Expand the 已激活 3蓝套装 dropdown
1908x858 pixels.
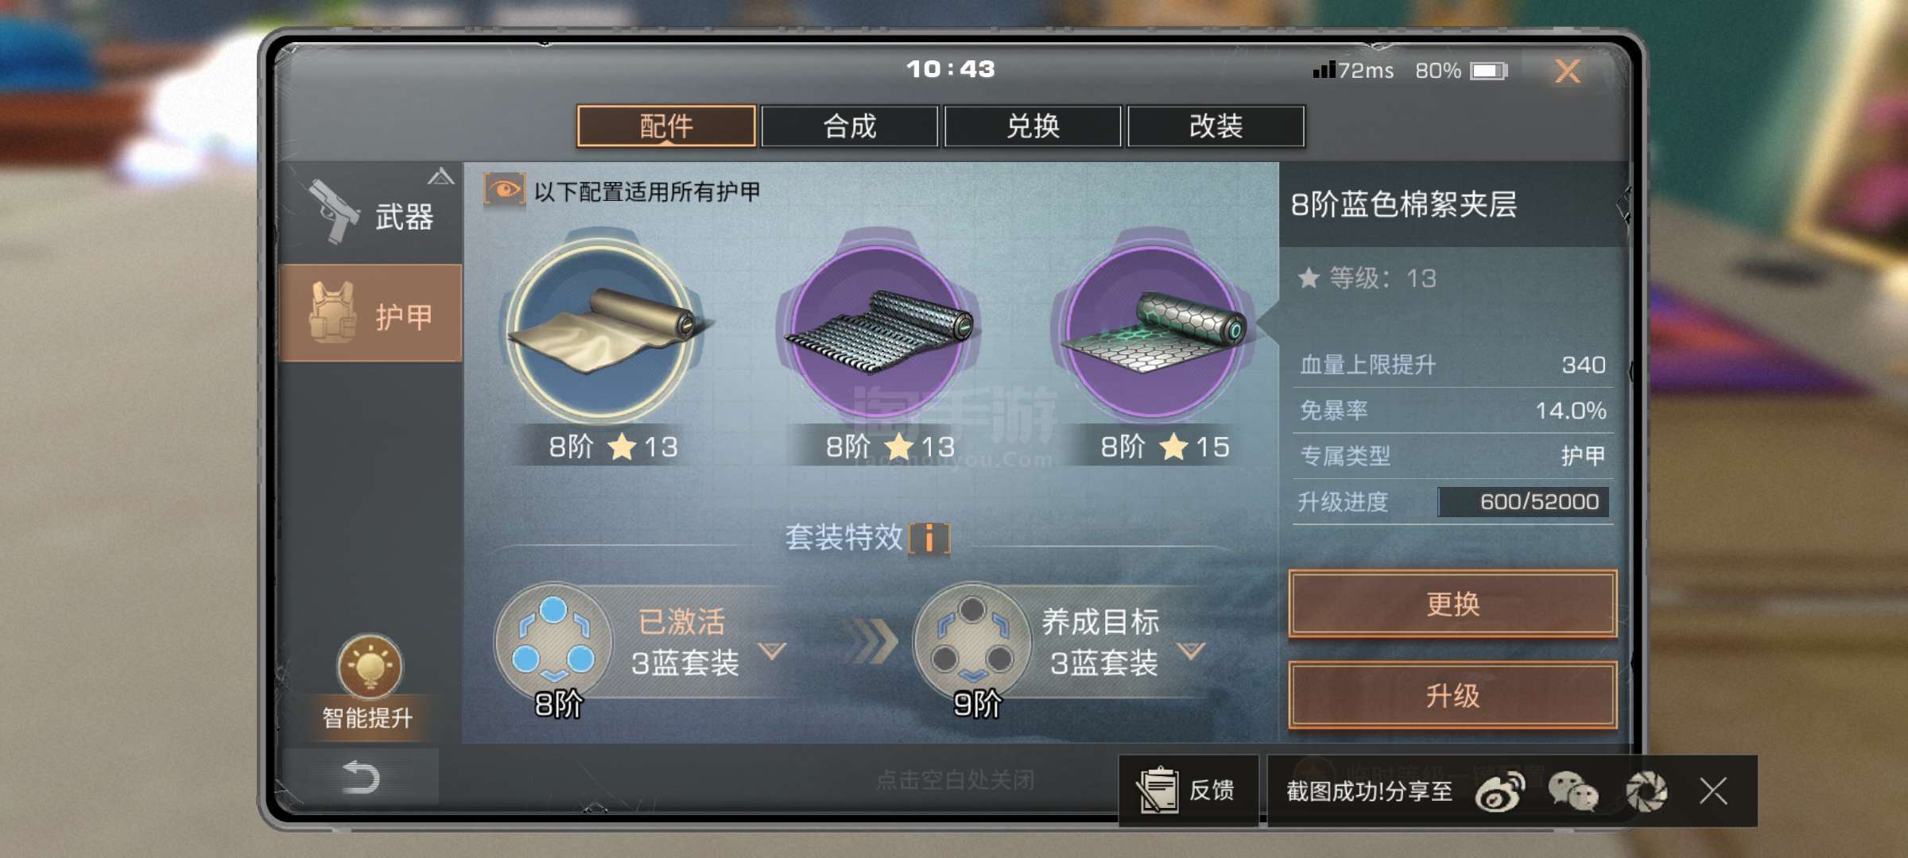pos(772,651)
